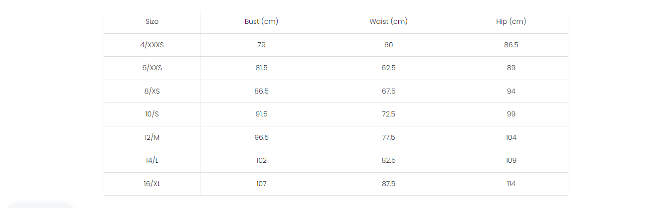
Task: Click bust value 107 for 16/XL
Action: coord(261,184)
